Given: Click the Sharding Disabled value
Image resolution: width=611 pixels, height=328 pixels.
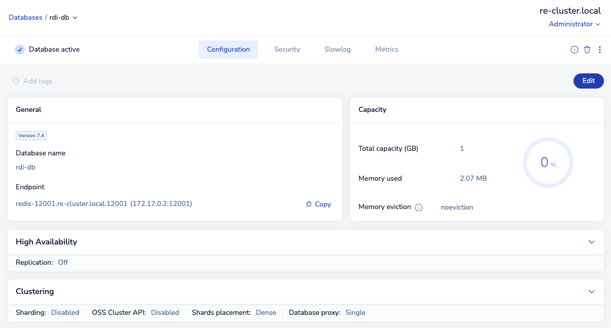Looking at the screenshot, I should click(65, 313).
